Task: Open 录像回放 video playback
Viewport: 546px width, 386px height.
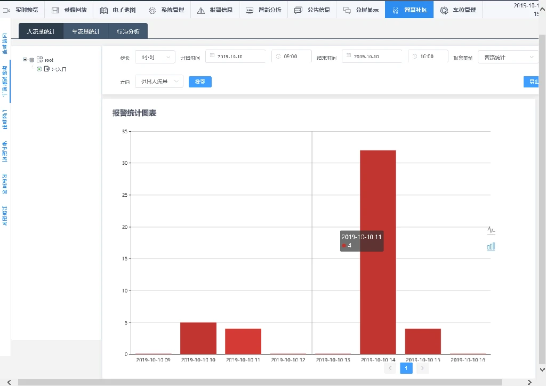Action: click(x=69, y=10)
